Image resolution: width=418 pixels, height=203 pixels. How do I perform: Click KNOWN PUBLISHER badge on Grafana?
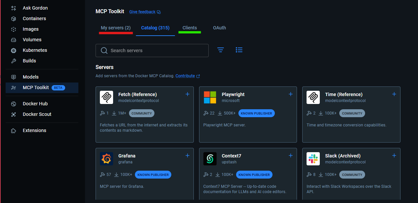pyautogui.click(x=153, y=175)
